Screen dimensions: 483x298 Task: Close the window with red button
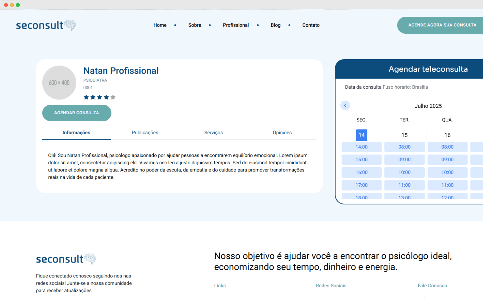[6, 5]
